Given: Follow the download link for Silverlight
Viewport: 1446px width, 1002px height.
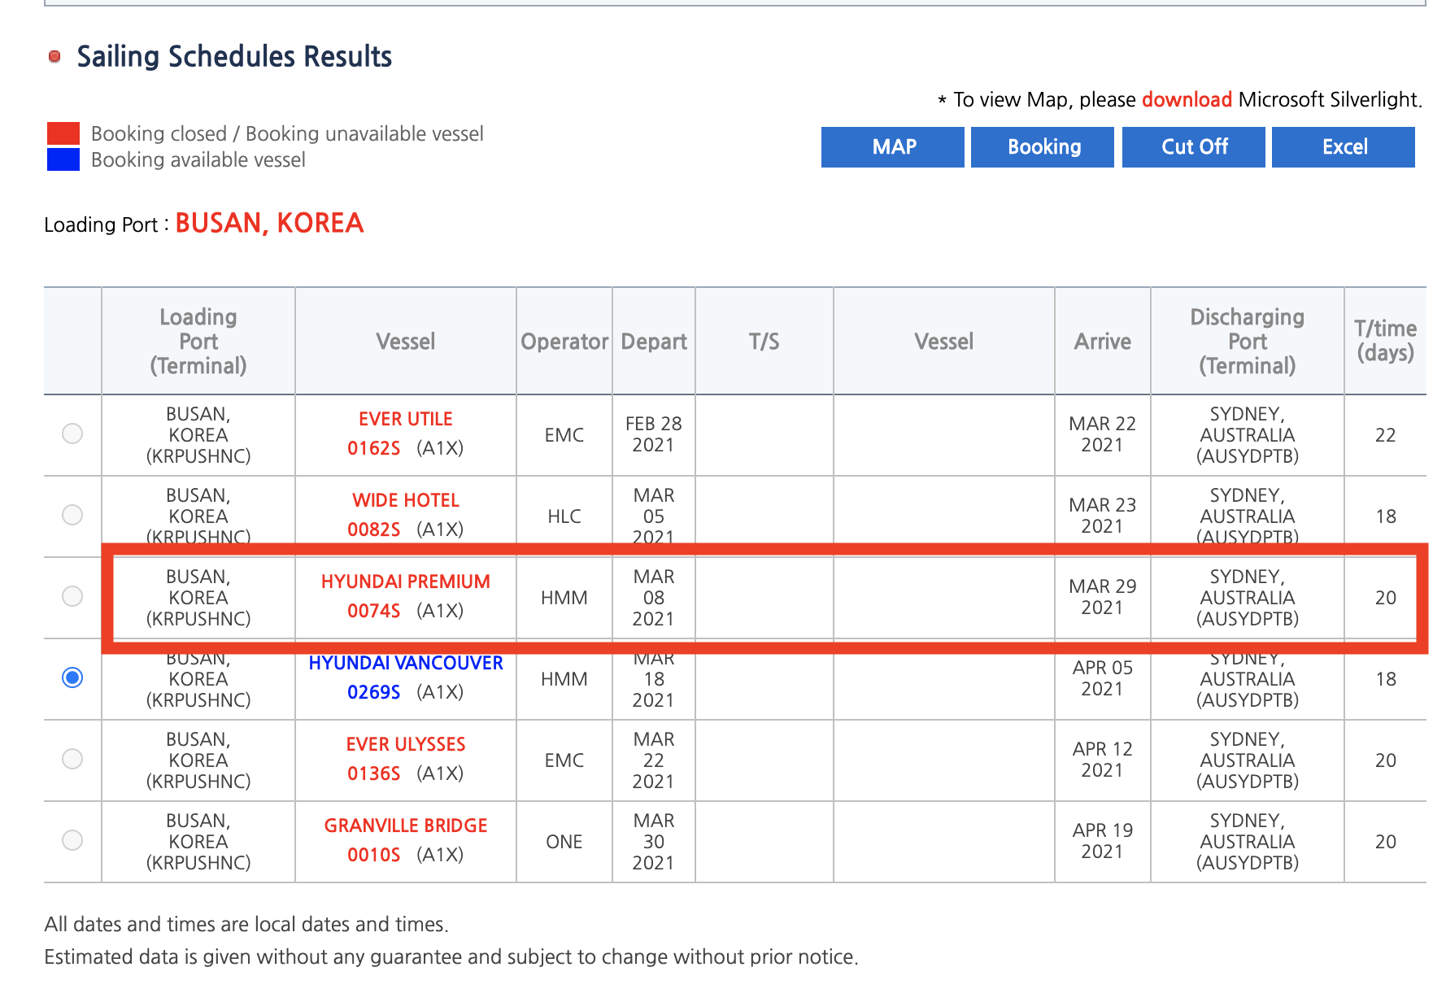Looking at the screenshot, I should [x=1187, y=99].
